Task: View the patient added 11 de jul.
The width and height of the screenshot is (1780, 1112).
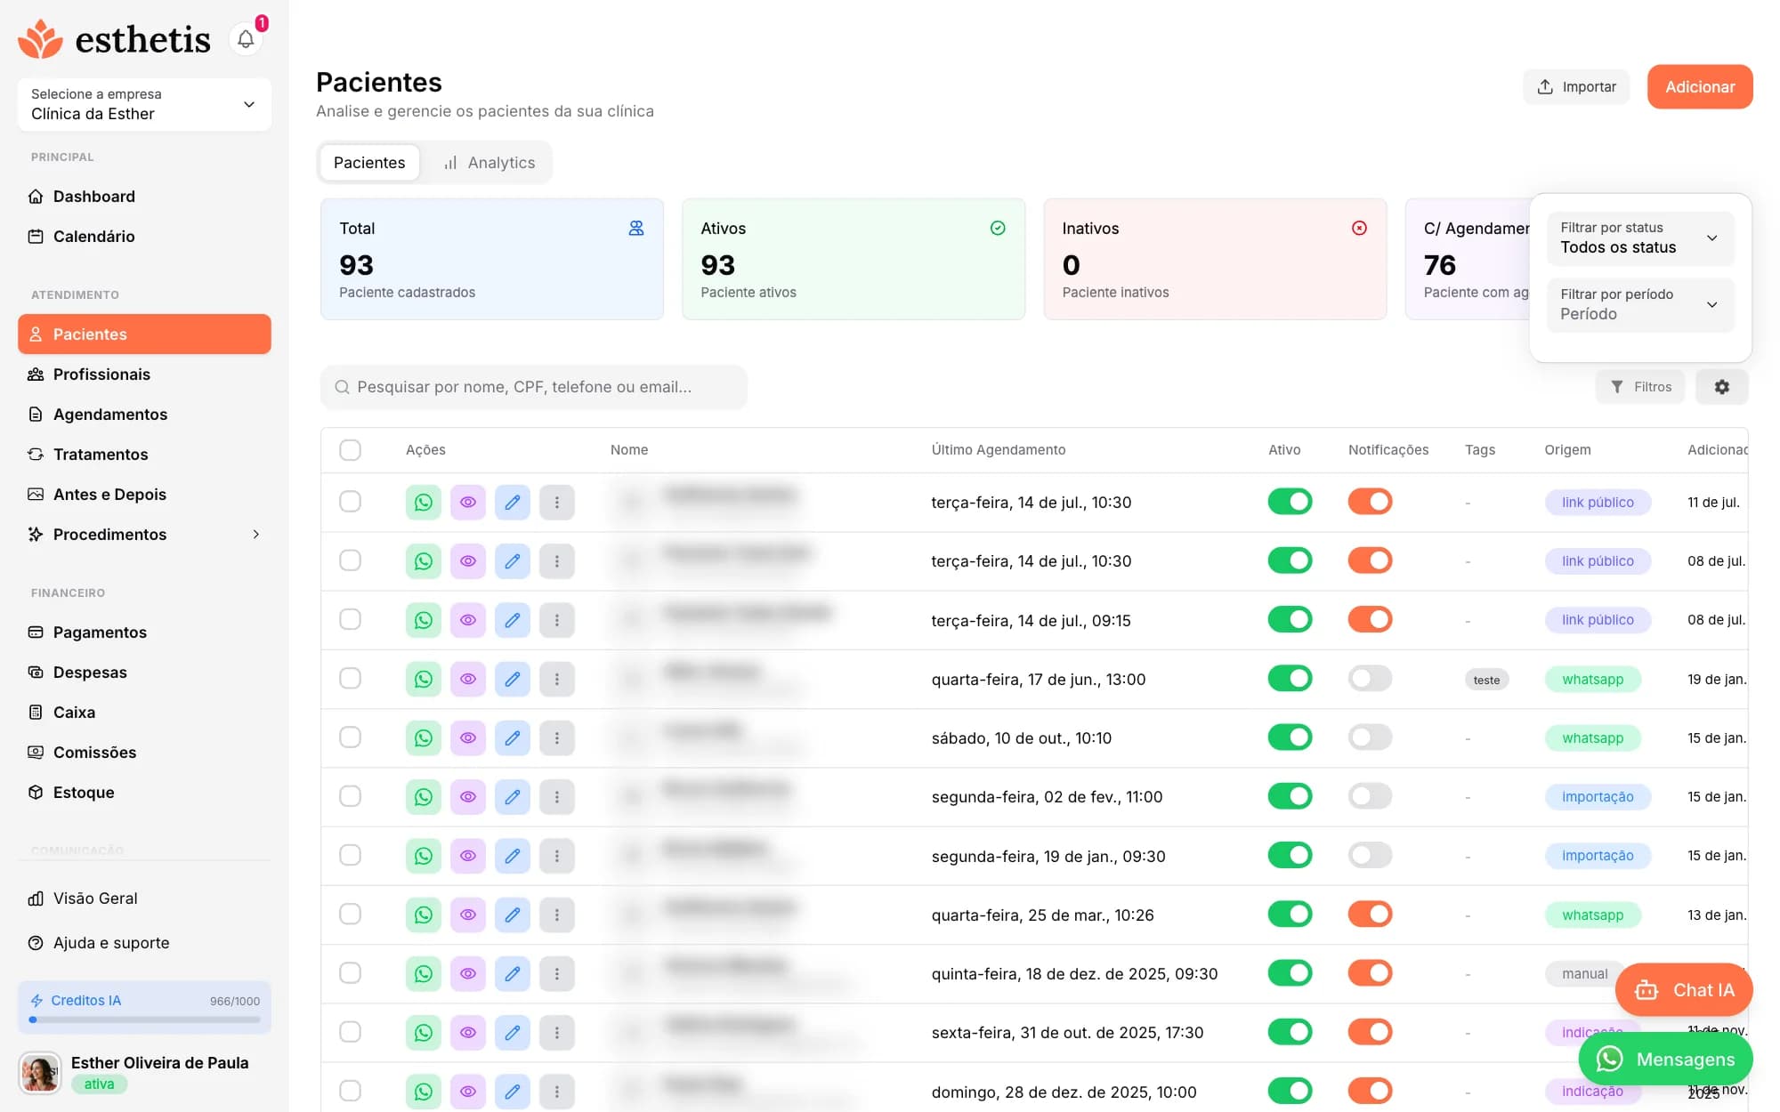Action: tap(468, 503)
